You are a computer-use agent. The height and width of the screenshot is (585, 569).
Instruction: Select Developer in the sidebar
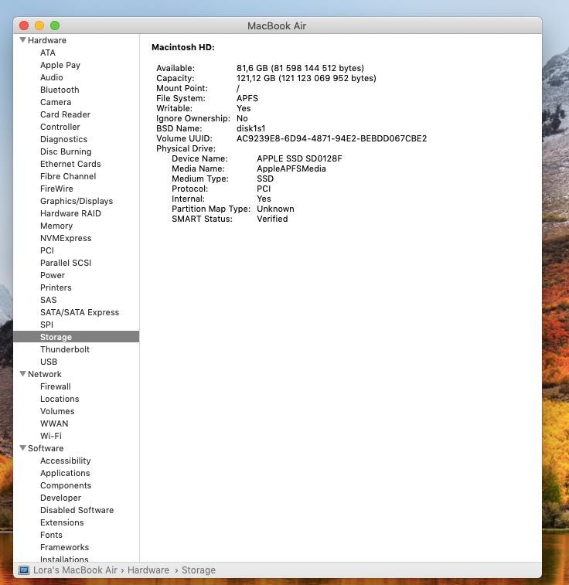pos(60,498)
